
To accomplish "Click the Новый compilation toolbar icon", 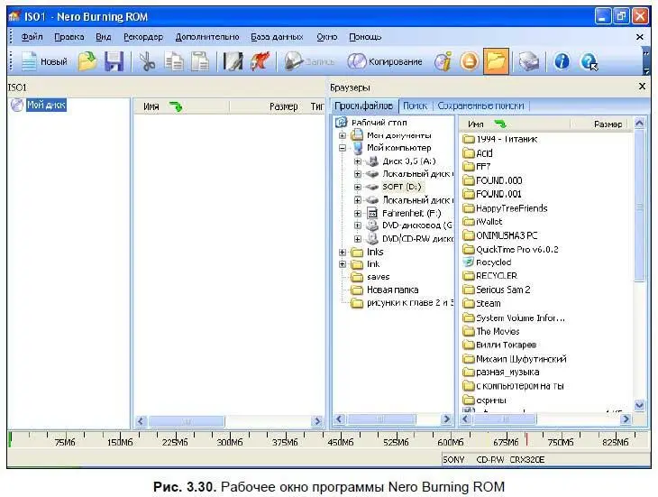I will click(43, 62).
